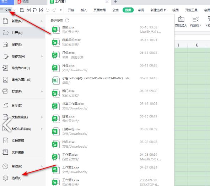The width and height of the screenshot is (210, 186).
Task: Click the file icon of 工作簿1.xlsx
Action: click(56, 182)
